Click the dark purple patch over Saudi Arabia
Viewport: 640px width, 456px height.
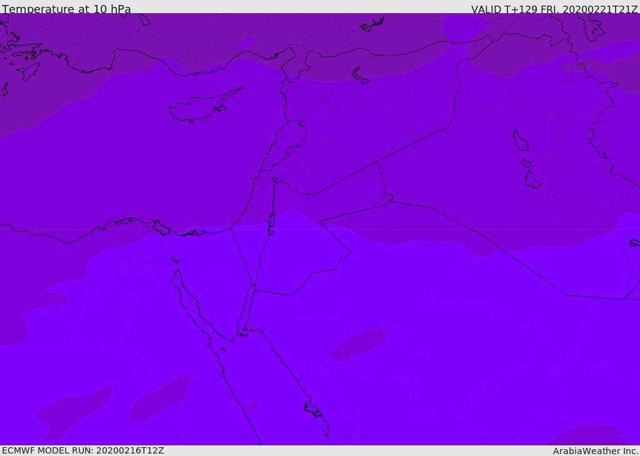pos(357,345)
